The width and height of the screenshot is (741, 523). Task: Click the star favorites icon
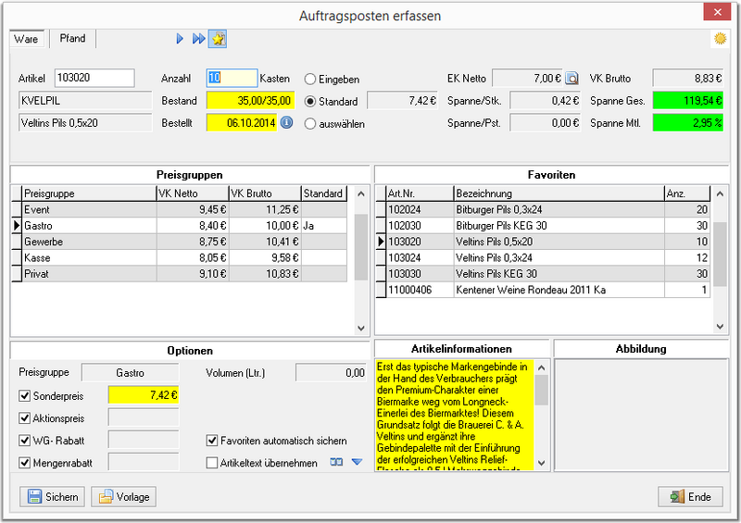tap(218, 39)
